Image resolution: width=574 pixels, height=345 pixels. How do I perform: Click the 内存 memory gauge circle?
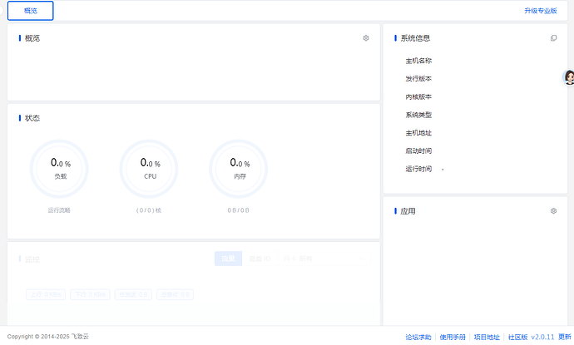(240, 169)
